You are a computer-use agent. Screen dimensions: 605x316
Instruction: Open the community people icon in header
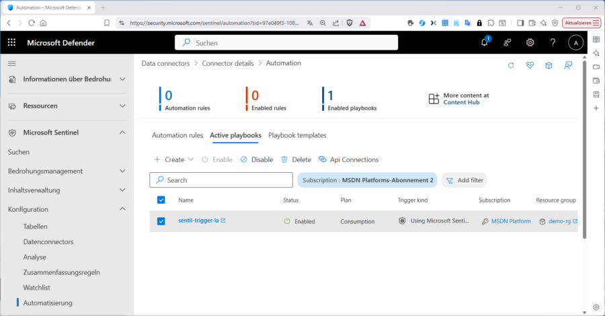pos(508,43)
